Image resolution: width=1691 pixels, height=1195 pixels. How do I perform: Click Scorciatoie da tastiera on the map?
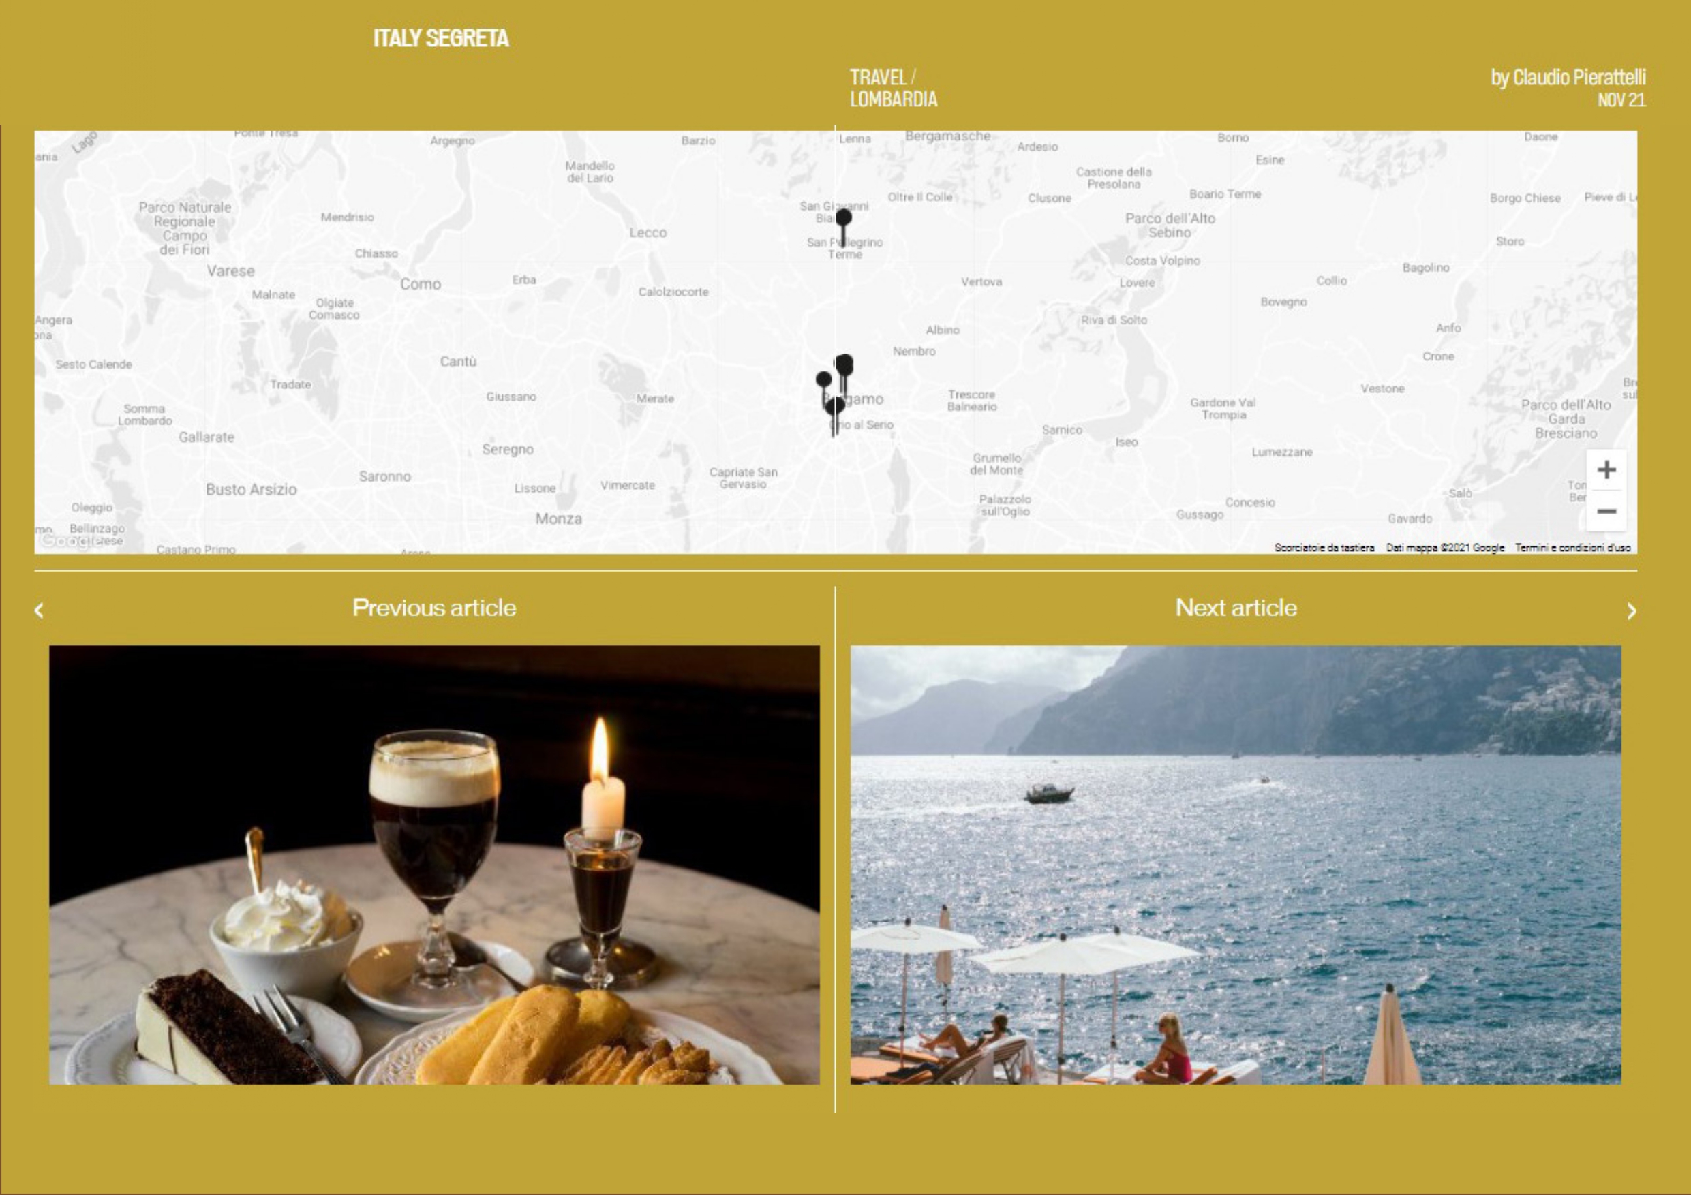(x=1324, y=548)
